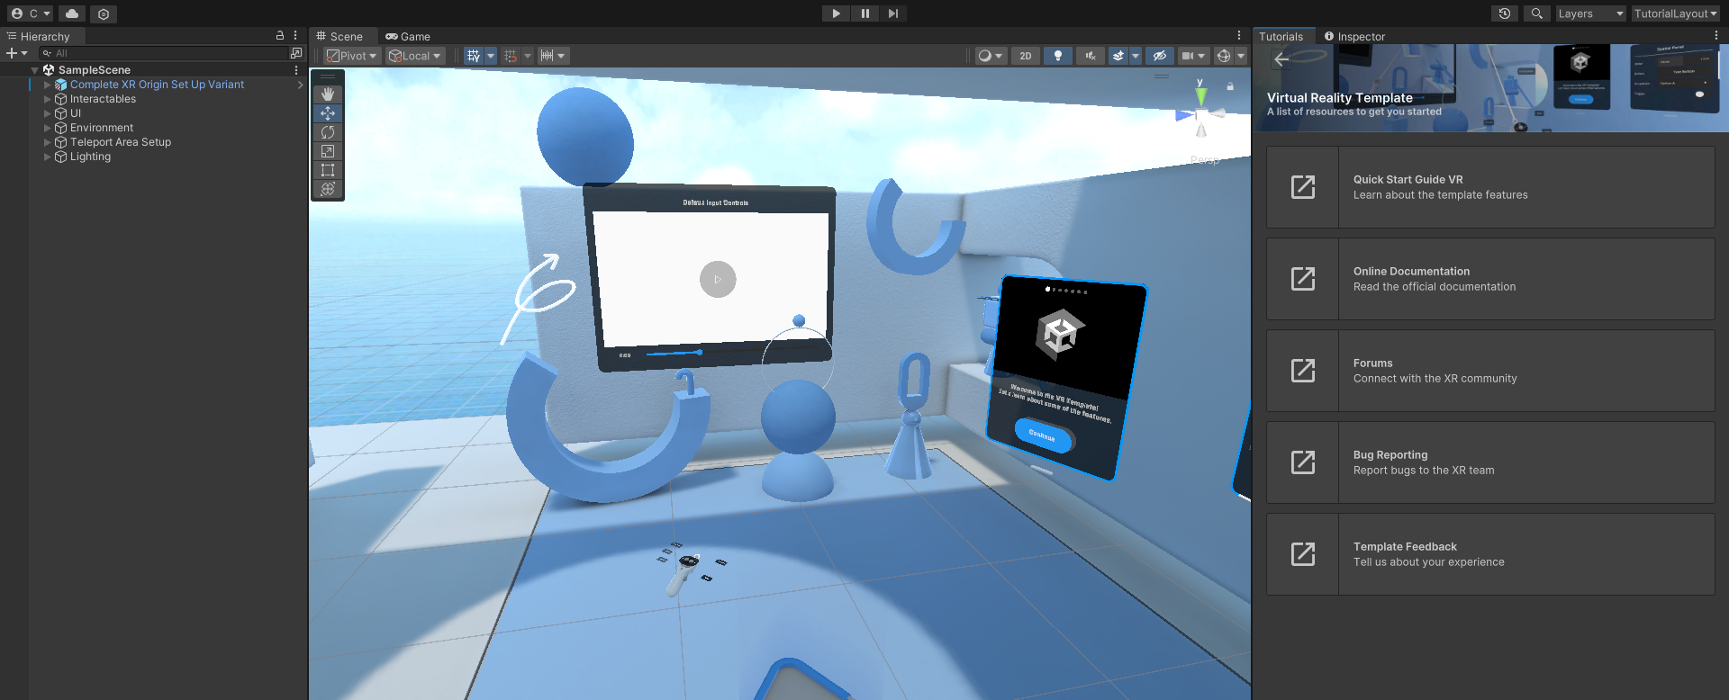The height and width of the screenshot is (700, 1729).
Task: Open the Online Documentation link icon
Action: click(x=1303, y=279)
